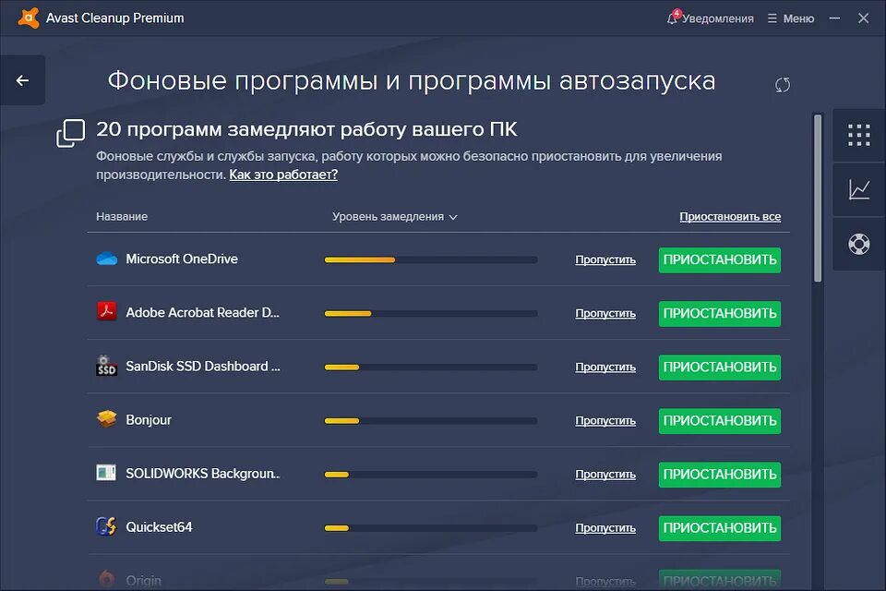Image resolution: width=886 pixels, height=591 pixels.
Task: Select the Bonjour program name
Action: (x=148, y=420)
